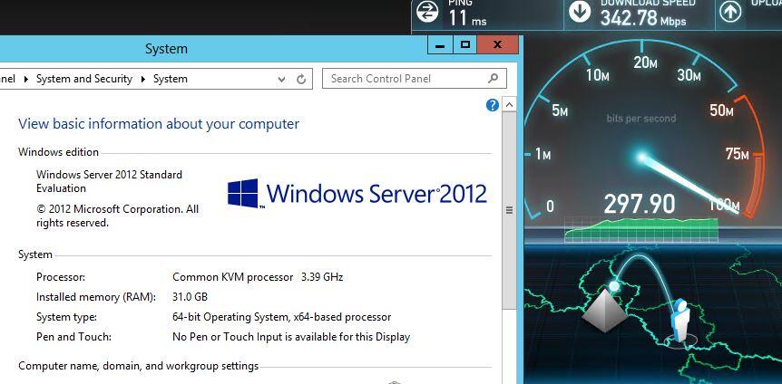Click the green speed graph

(x=641, y=230)
